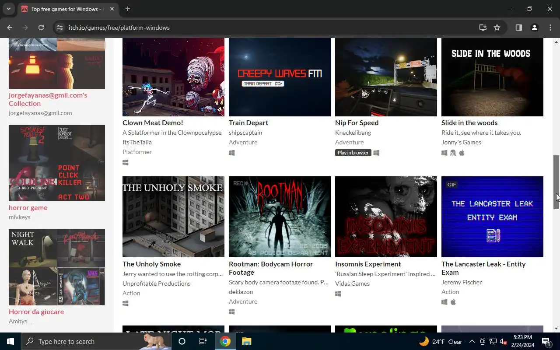
Task: Open Windows Start menu
Action: point(10,341)
